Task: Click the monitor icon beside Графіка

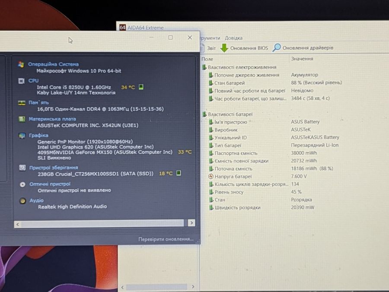Action: [22, 135]
